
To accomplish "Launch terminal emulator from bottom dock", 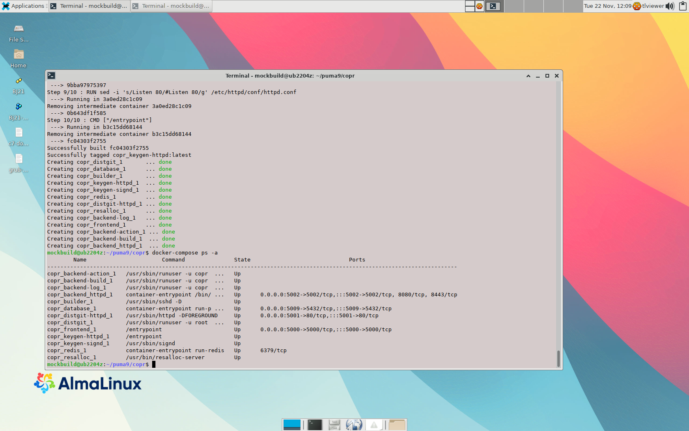I will pyautogui.click(x=315, y=424).
